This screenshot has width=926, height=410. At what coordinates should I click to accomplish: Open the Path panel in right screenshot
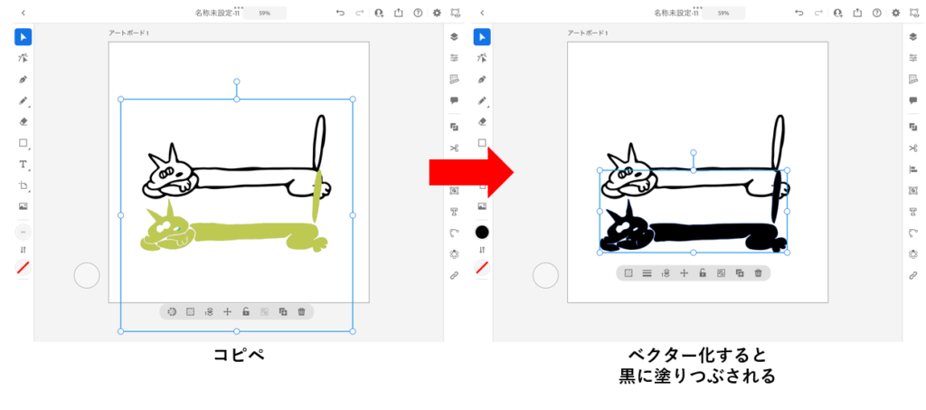tap(913, 233)
